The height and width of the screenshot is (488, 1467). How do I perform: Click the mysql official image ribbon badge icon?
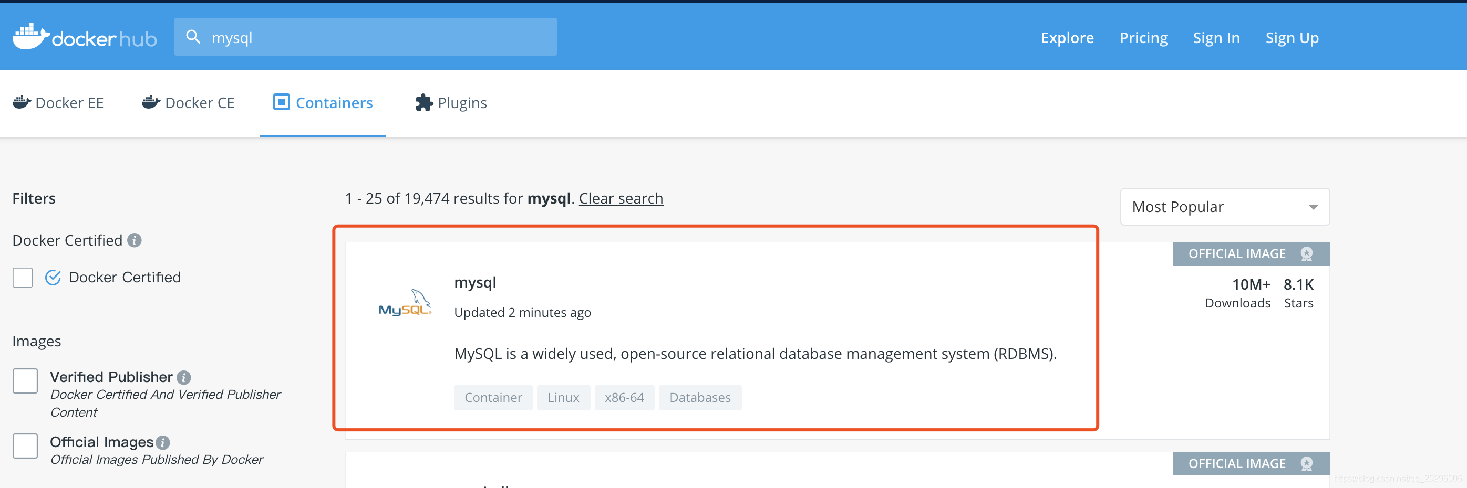click(x=1307, y=253)
